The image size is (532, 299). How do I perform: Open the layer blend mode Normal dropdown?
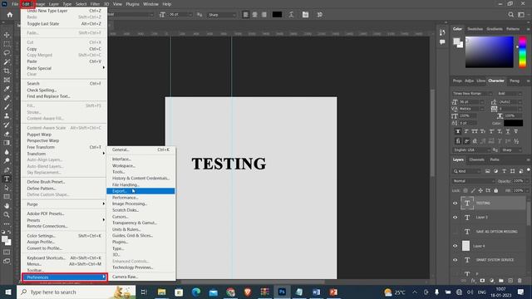(x=473, y=181)
